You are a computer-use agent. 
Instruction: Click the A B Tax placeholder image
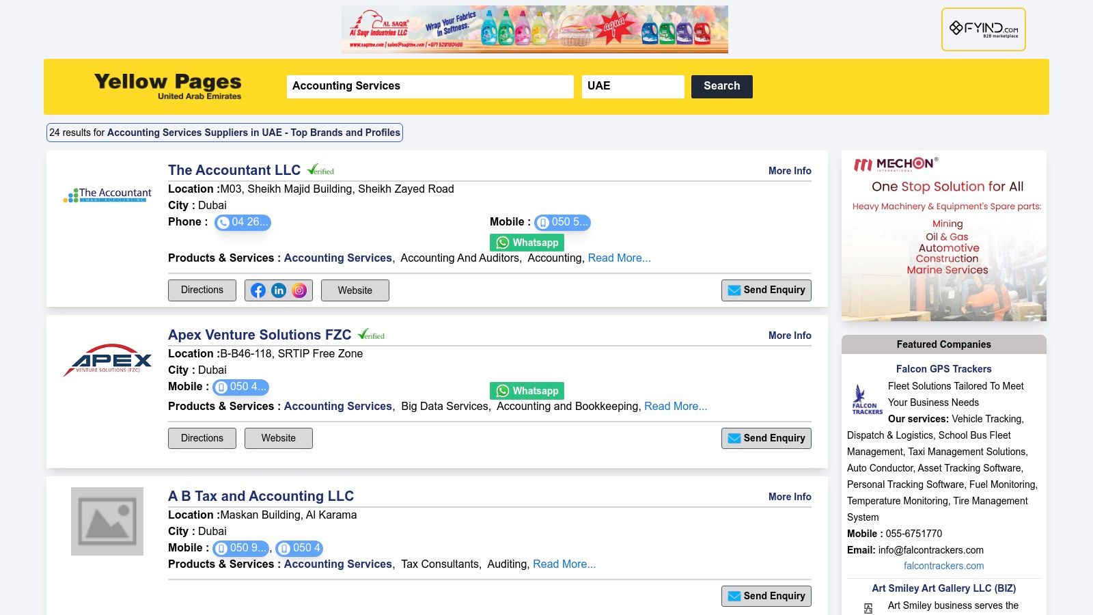coord(107,521)
